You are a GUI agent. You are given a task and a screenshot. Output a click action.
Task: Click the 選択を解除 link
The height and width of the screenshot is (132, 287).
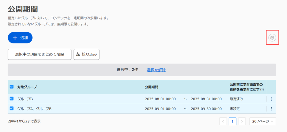(156, 70)
